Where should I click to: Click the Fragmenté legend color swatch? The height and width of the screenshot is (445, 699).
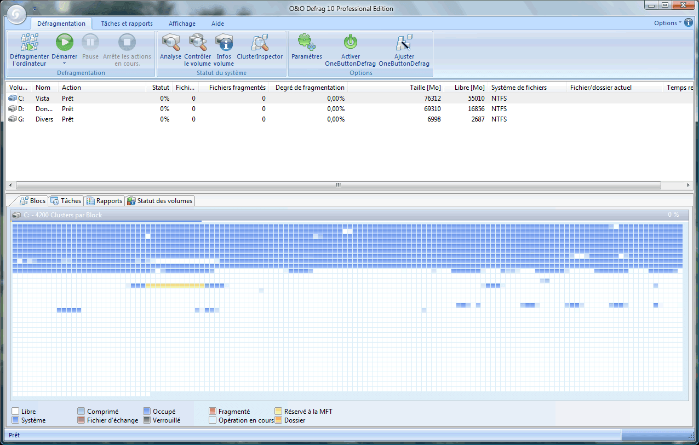pos(213,411)
